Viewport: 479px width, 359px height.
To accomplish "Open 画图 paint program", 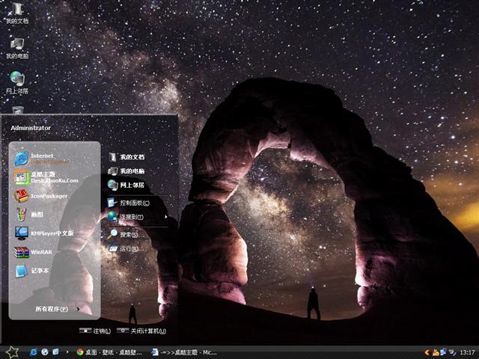I will tap(29, 215).
